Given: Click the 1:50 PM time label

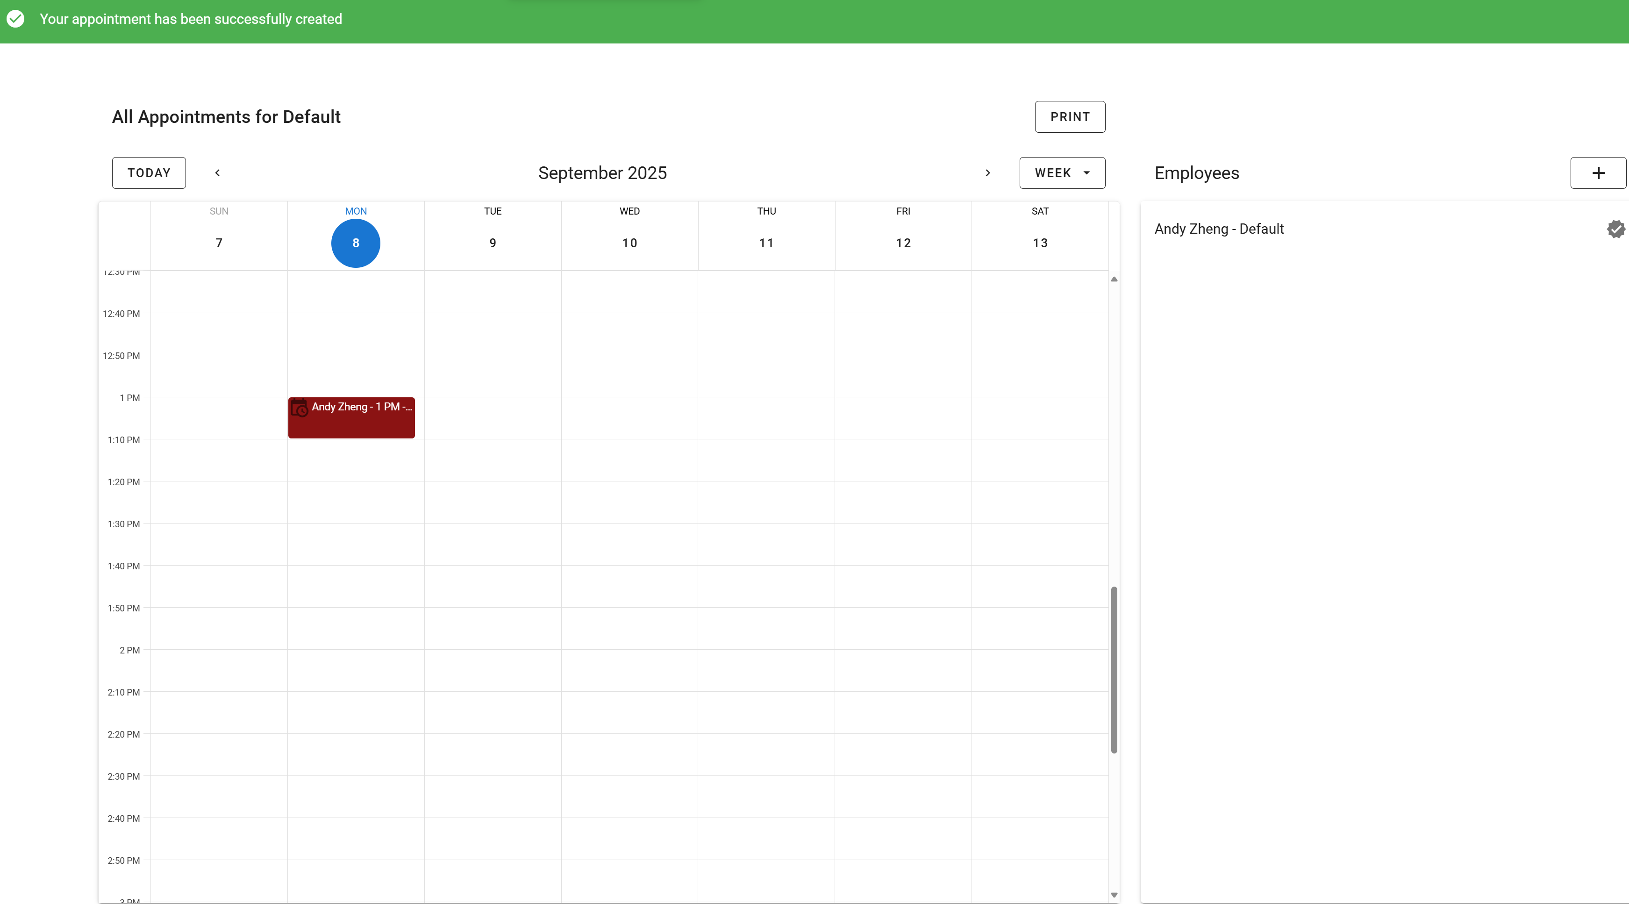Looking at the screenshot, I should coord(124,608).
